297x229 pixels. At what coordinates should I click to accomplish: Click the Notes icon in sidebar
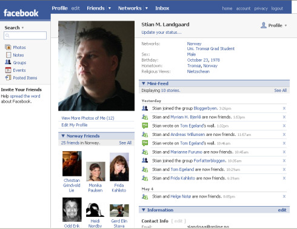point(8,55)
